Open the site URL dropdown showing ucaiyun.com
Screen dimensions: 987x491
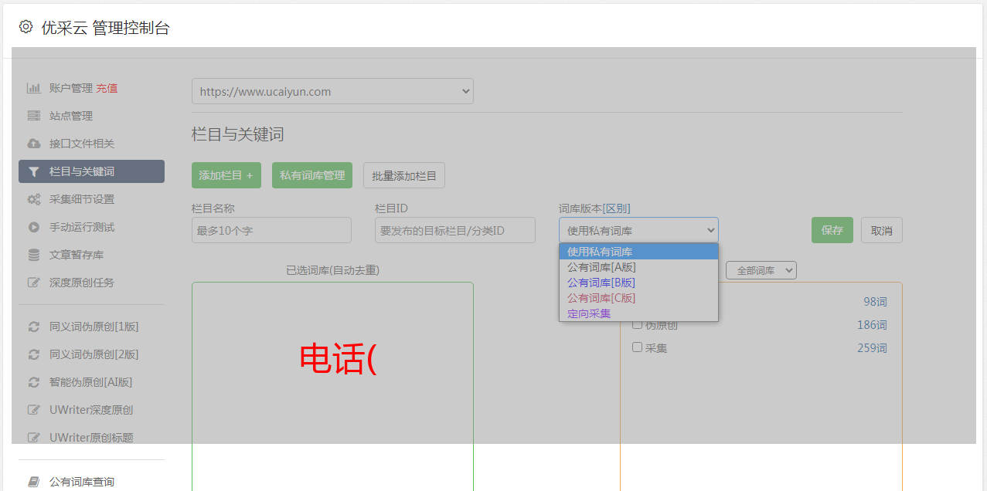pos(332,91)
